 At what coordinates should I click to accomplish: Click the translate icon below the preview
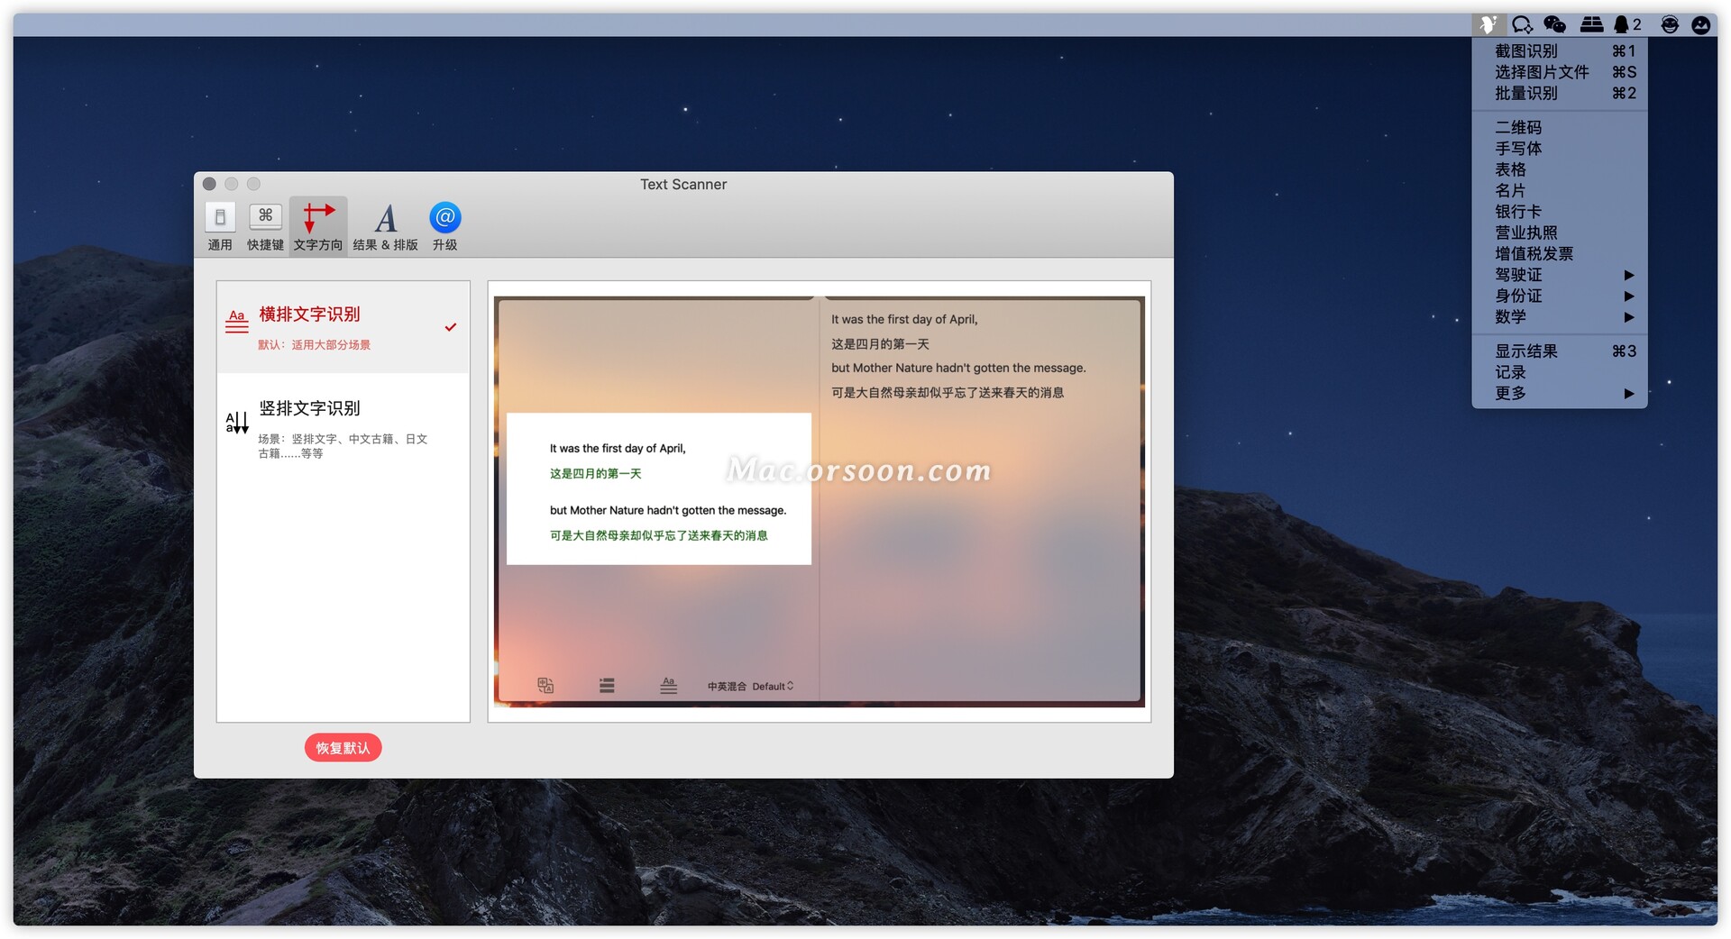click(545, 685)
